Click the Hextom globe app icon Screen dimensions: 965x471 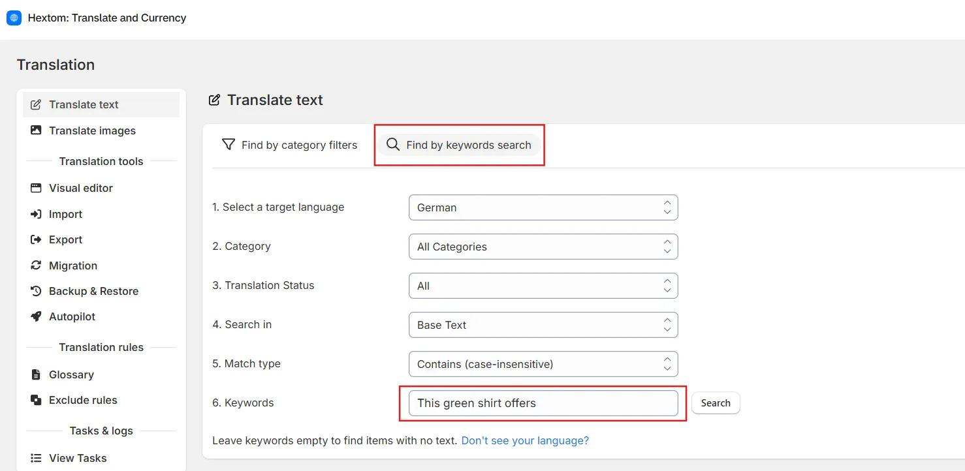click(x=14, y=18)
